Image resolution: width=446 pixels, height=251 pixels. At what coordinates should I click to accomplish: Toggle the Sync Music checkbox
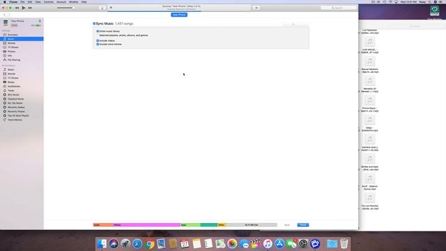pos(94,24)
